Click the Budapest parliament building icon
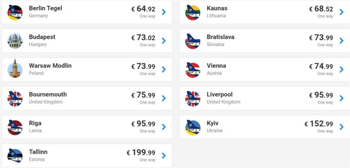 pos(15,41)
